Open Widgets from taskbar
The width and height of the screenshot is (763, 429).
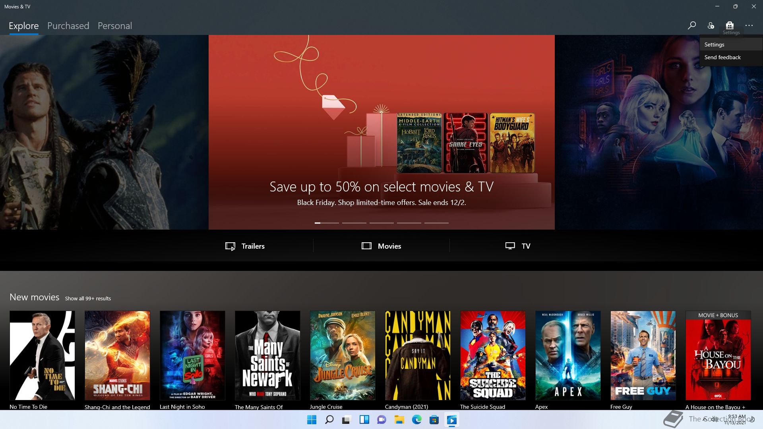pyautogui.click(x=364, y=420)
